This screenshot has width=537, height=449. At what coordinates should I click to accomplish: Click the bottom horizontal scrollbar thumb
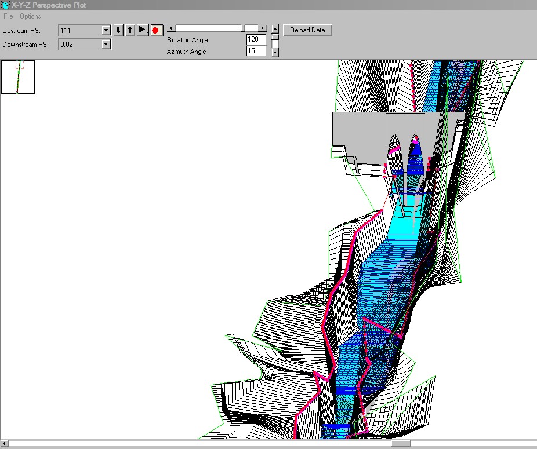pyautogui.click(x=401, y=444)
